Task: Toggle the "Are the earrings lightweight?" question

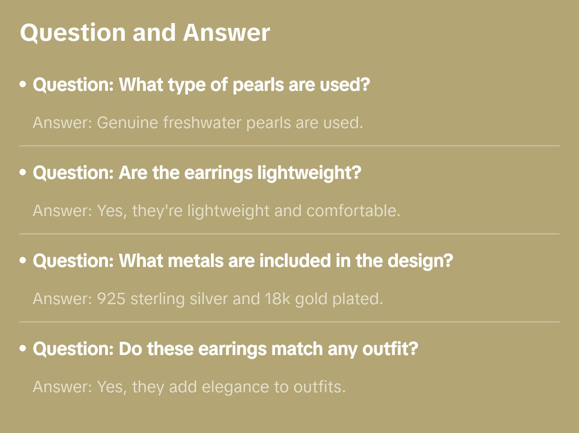Action: pos(197,173)
